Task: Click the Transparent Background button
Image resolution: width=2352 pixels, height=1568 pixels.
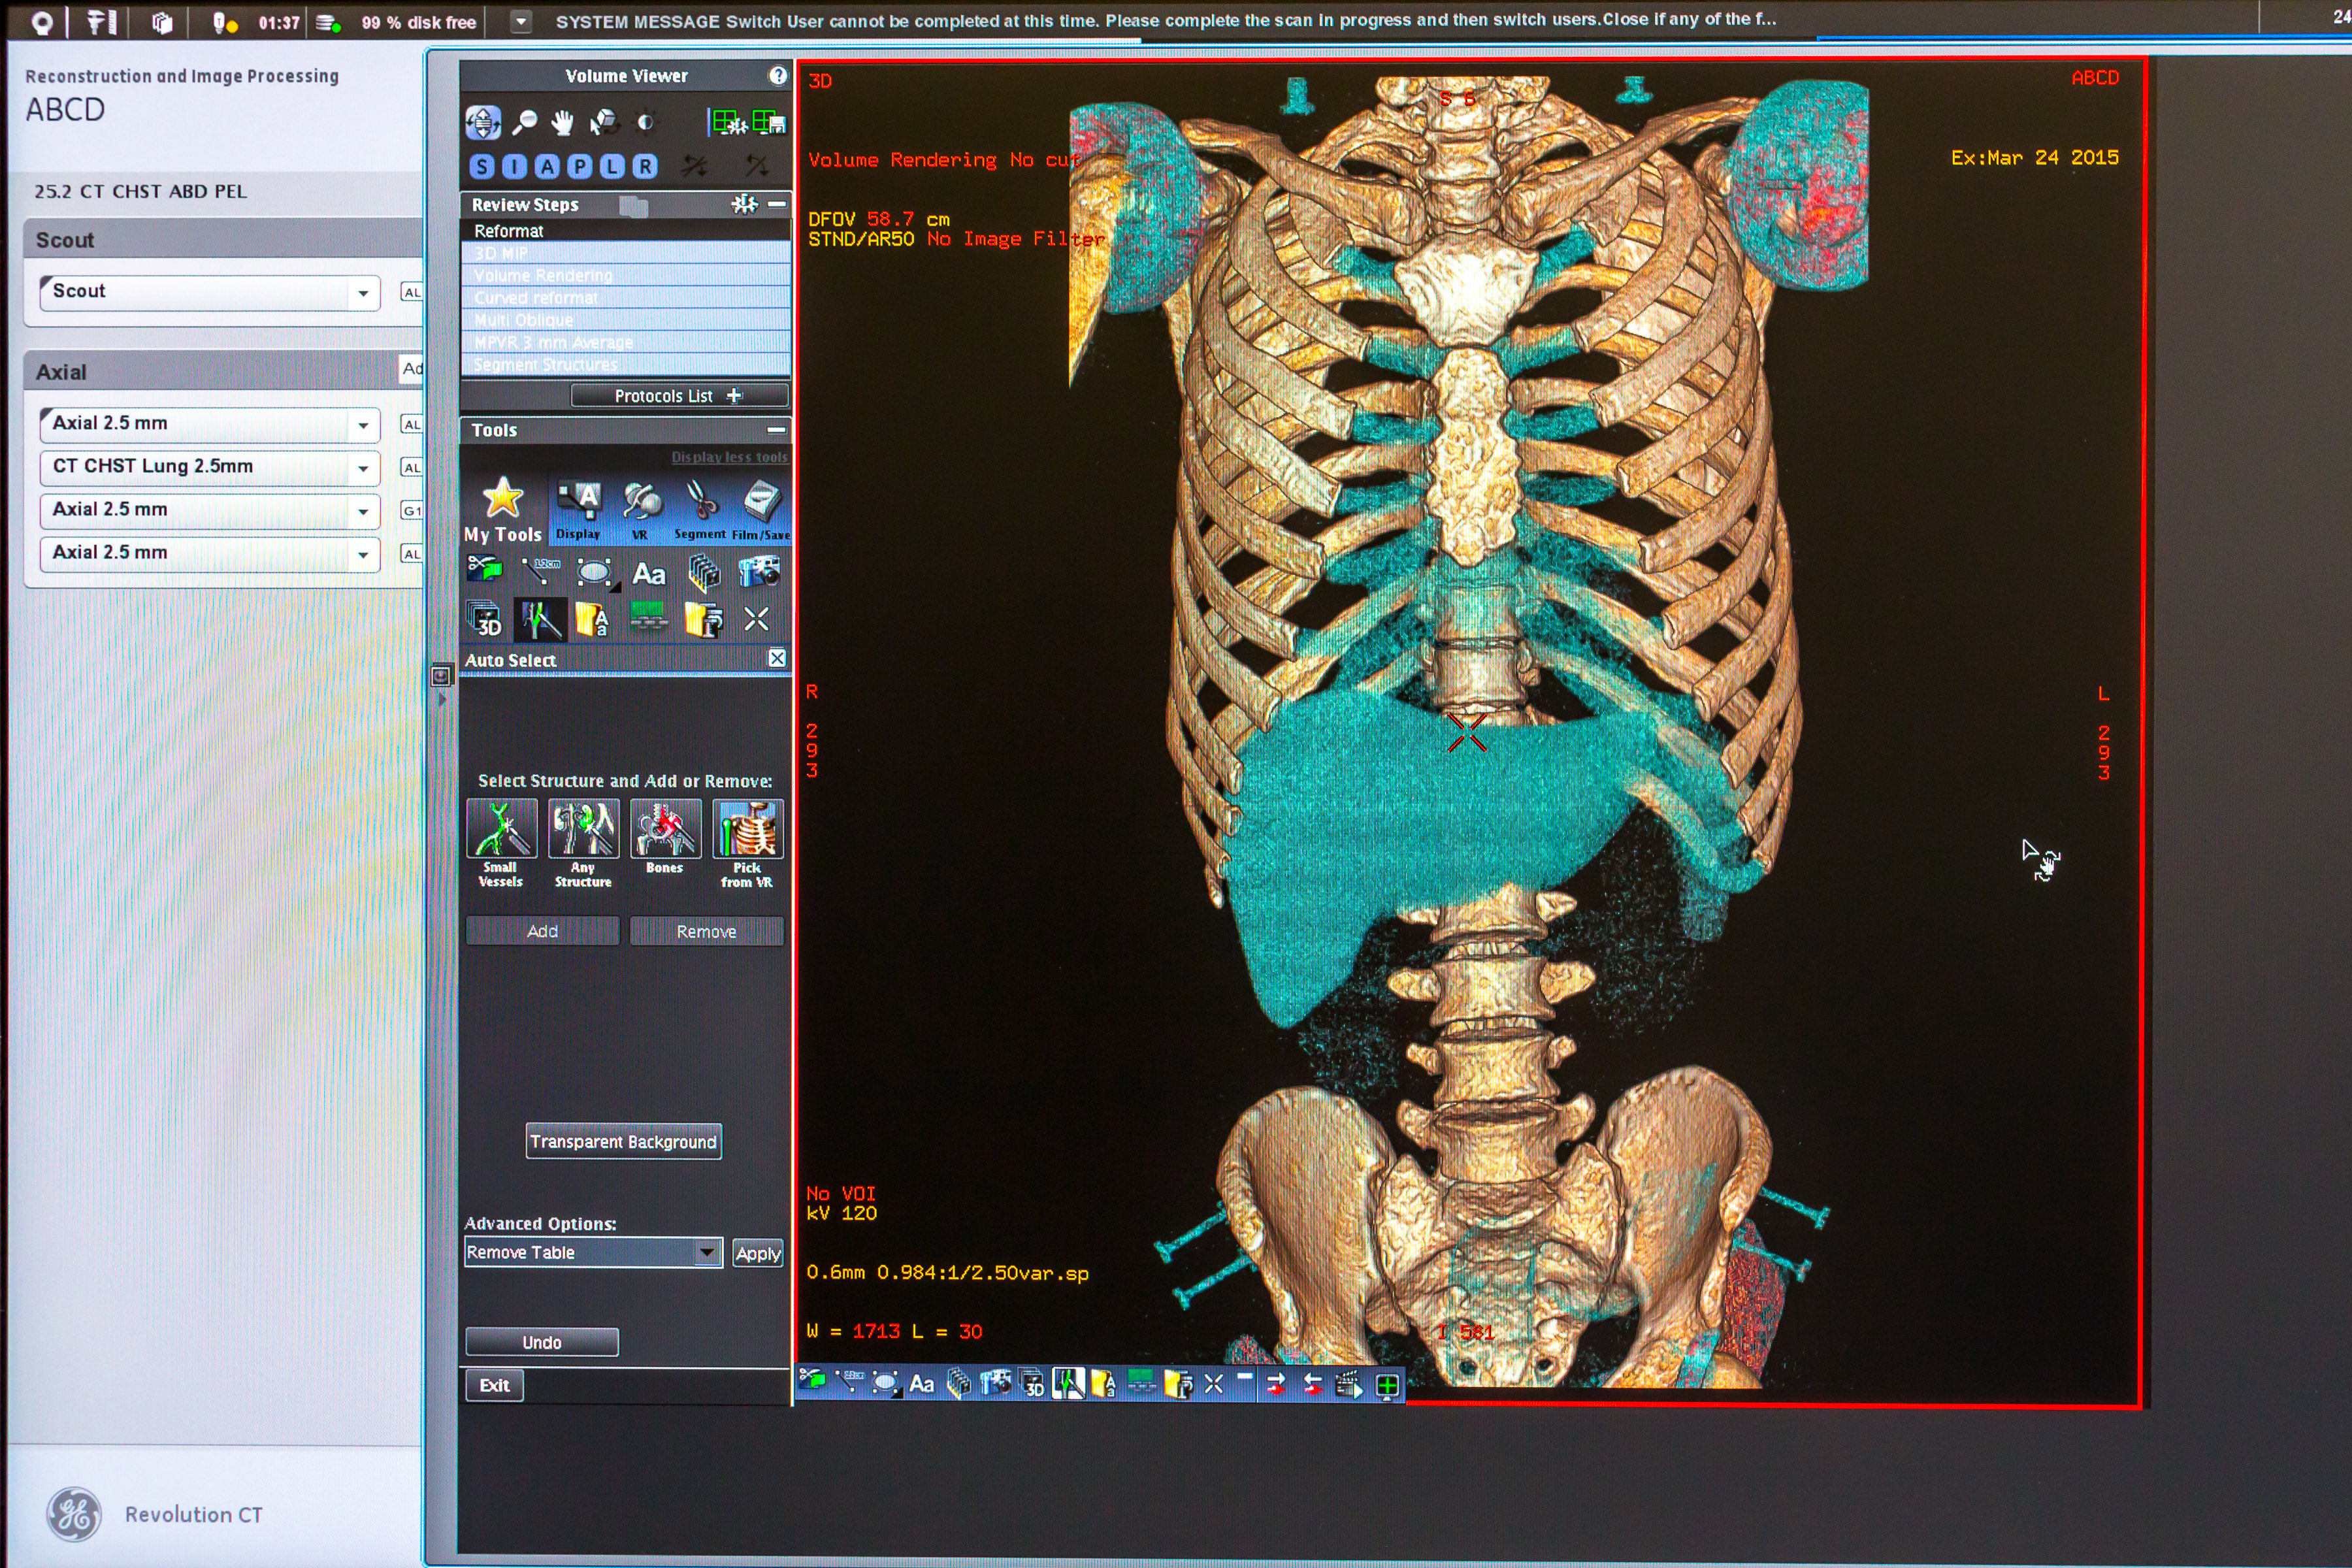Action: click(623, 1141)
